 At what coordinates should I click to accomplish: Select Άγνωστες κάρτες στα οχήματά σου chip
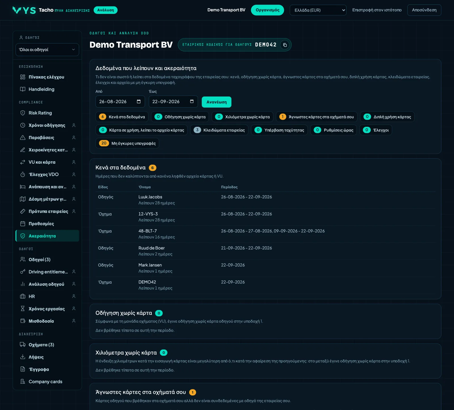316,117
